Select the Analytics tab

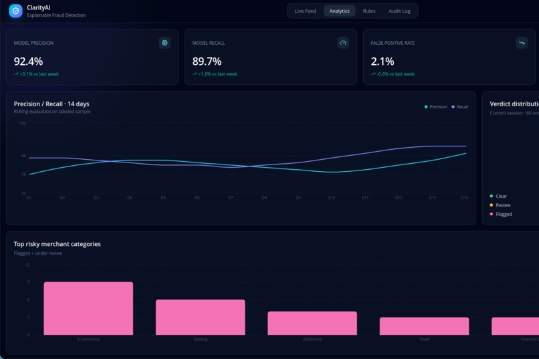pos(339,11)
